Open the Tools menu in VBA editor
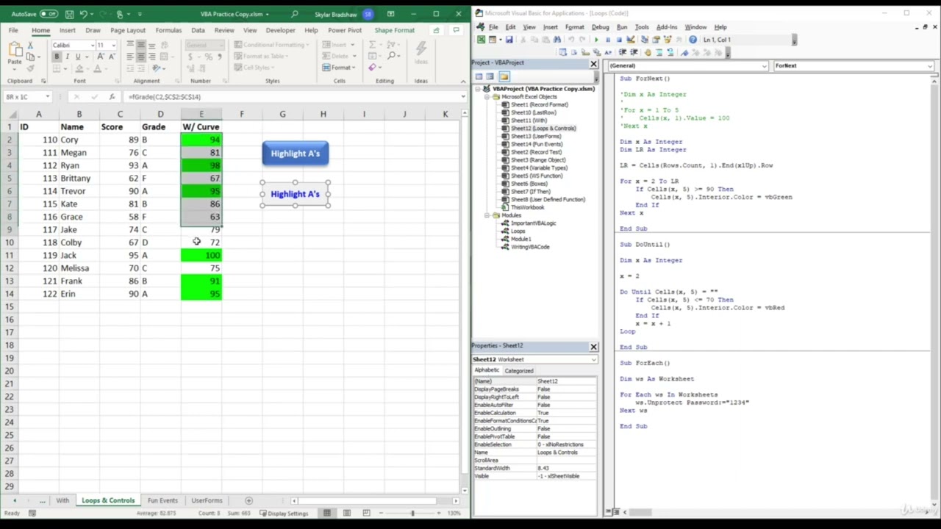 coord(642,27)
